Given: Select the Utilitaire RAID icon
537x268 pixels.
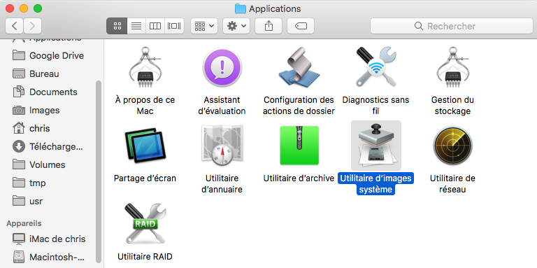Looking at the screenshot, I should [x=145, y=223].
